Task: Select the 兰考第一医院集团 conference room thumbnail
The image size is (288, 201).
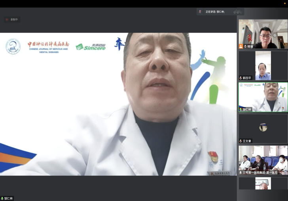Action: click(x=263, y=159)
